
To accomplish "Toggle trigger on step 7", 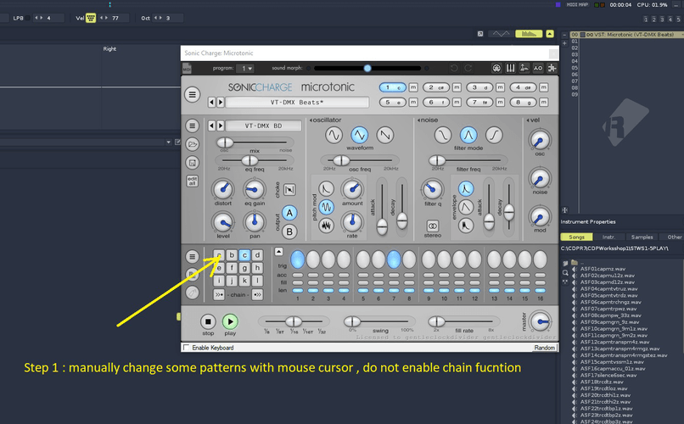I will (x=394, y=259).
